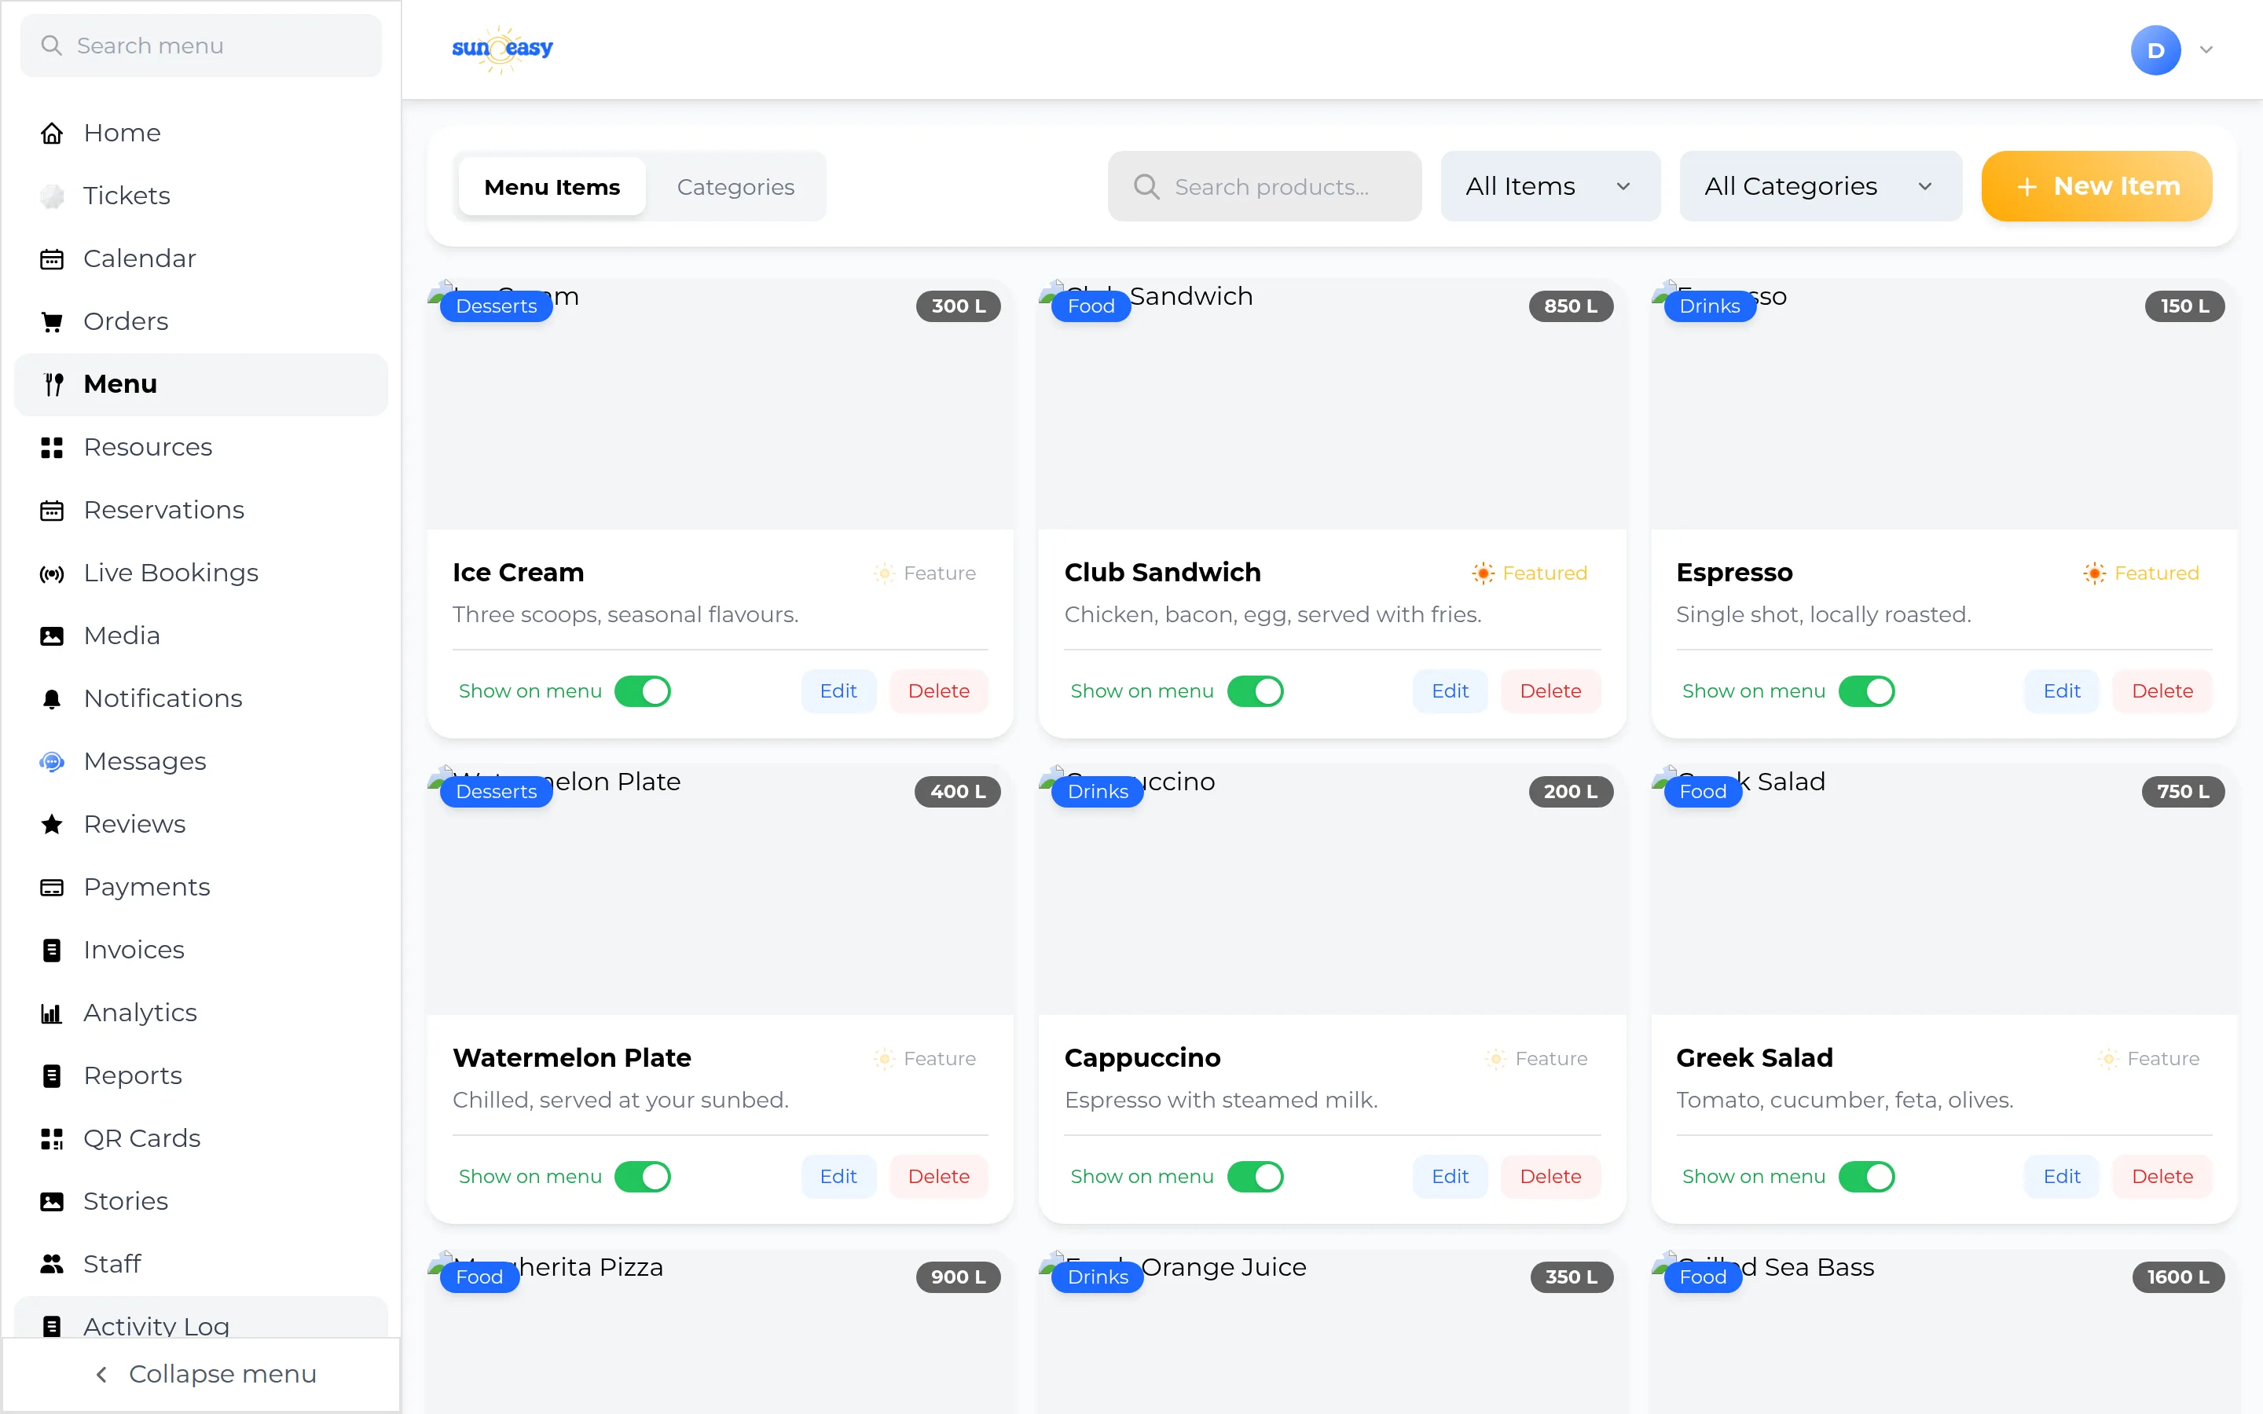Feature the Ice Cream item
The width and height of the screenshot is (2263, 1414).
(925, 573)
